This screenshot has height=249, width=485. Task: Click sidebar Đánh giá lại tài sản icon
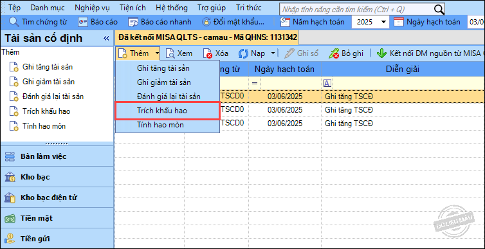pyautogui.click(x=14, y=97)
